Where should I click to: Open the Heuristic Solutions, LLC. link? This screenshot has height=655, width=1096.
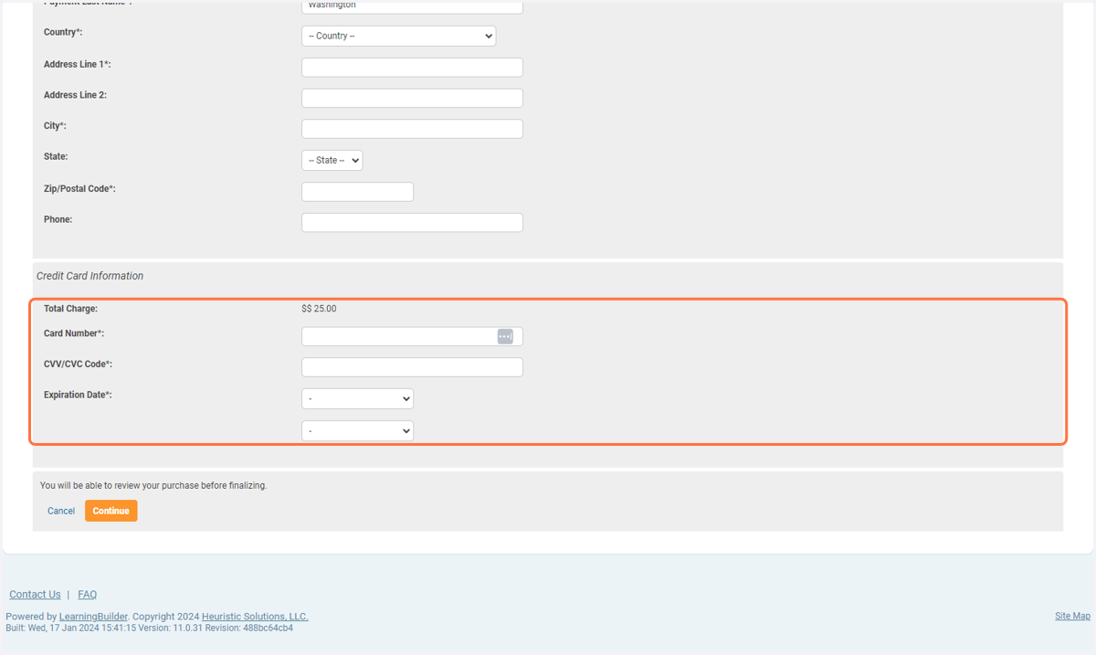tap(255, 617)
